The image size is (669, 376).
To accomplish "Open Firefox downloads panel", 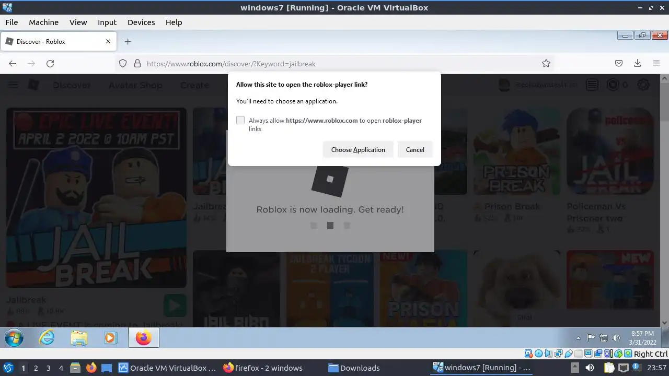I will [x=638, y=63].
